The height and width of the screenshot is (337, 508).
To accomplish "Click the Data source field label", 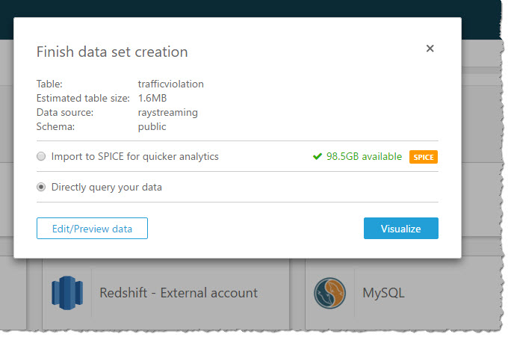I will [x=65, y=112].
